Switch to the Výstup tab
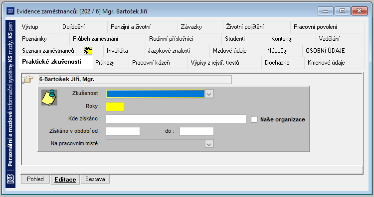 click(x=38, y=27)
